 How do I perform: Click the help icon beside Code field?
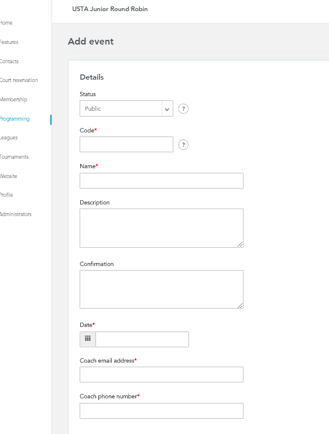coord(183,145)
